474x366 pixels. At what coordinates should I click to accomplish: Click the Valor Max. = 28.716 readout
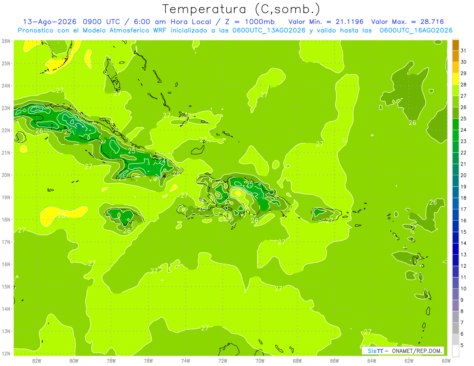tap(407, 22)
